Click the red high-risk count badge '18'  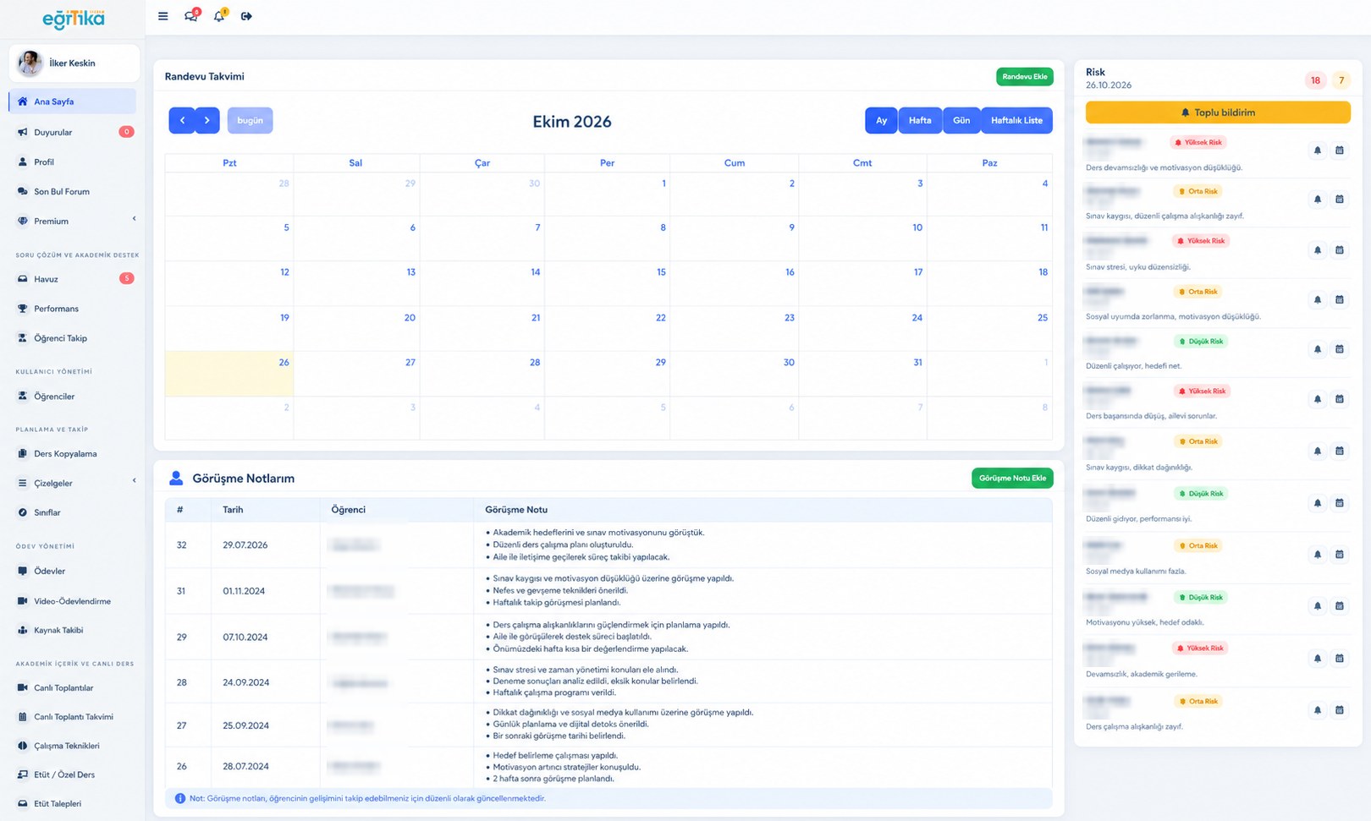(x=1315, y=80)
